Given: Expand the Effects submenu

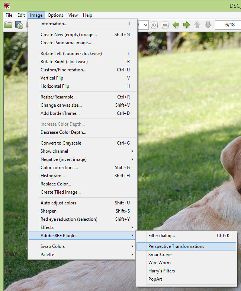Looking at the screenshot, I should pyautogui.click(x=86, y=227).
